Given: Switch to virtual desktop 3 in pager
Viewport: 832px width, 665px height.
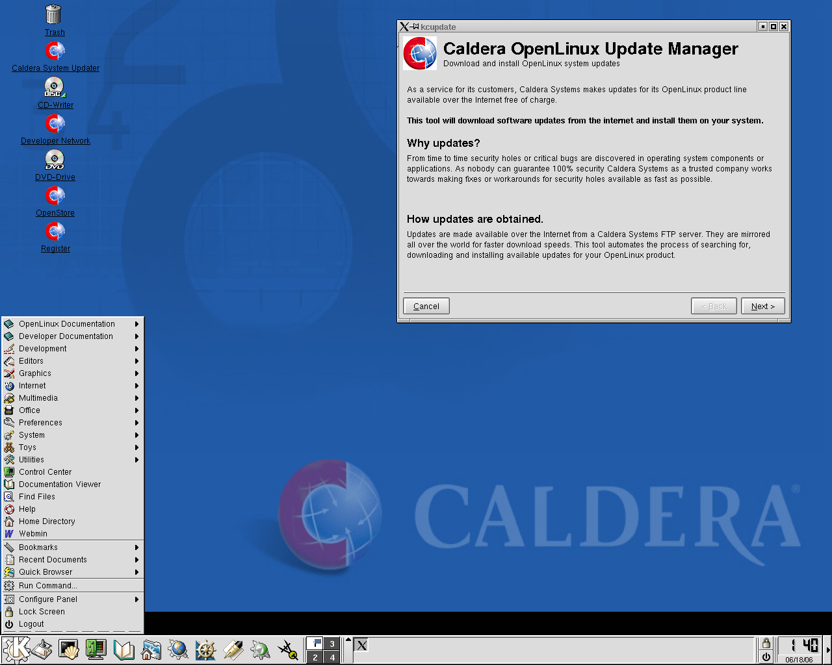Looking at the screenshot, I should click(x=332, y=642).
